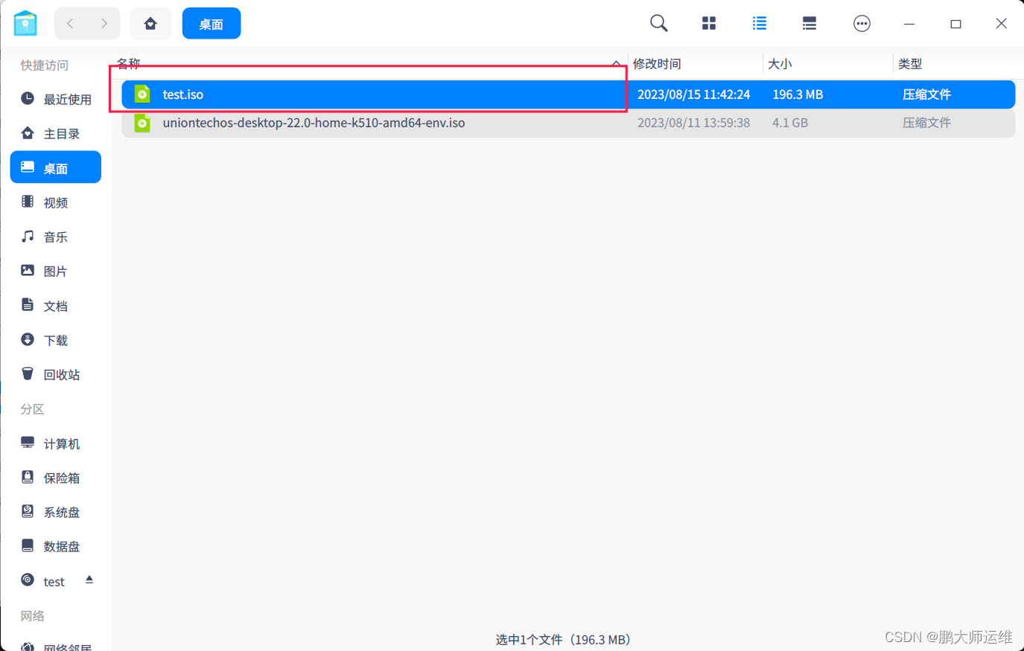Open 系统盘 in the sidebar

pyautogui.click(x=56, y=512)
